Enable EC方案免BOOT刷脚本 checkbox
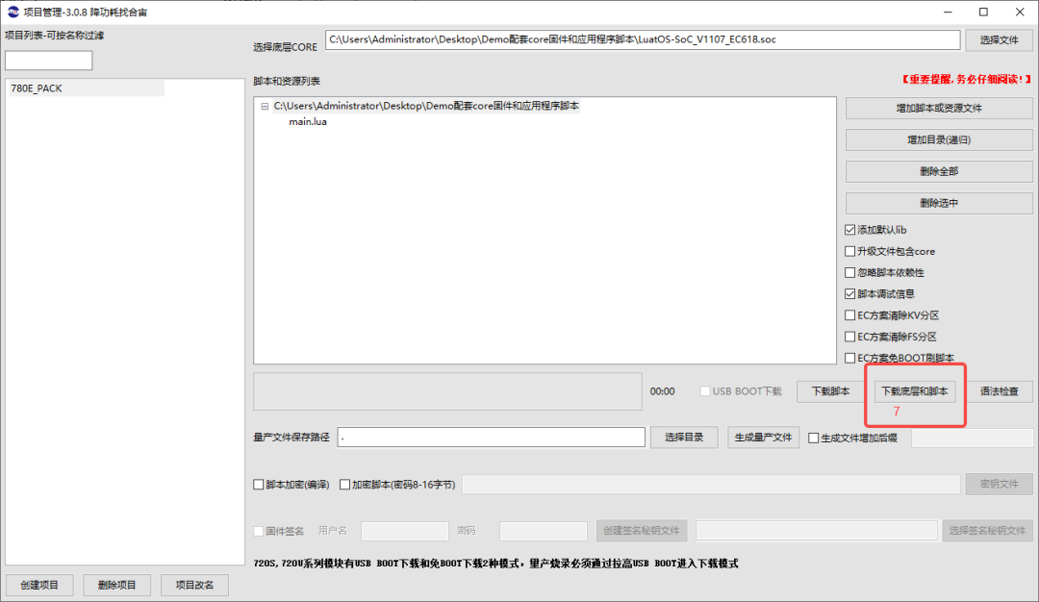 [x=850, y=358]
